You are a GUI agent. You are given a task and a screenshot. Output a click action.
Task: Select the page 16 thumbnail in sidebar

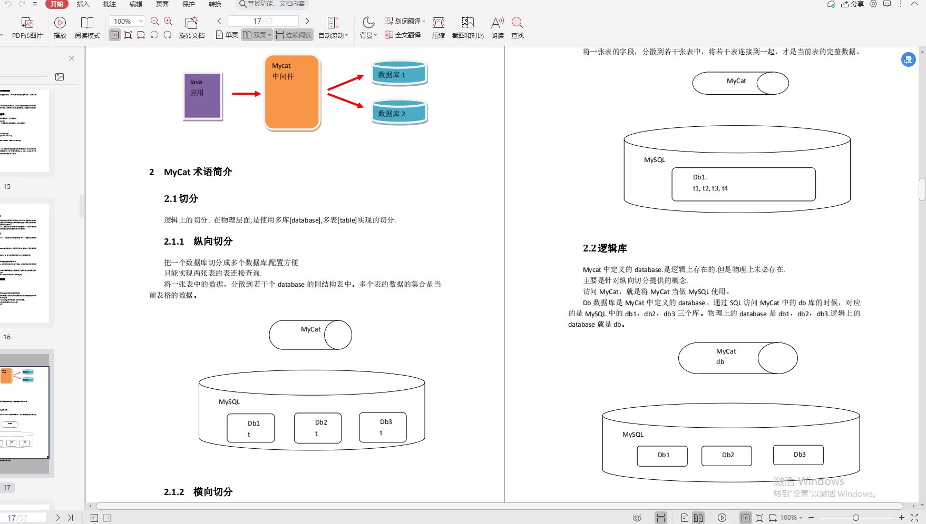25,263
